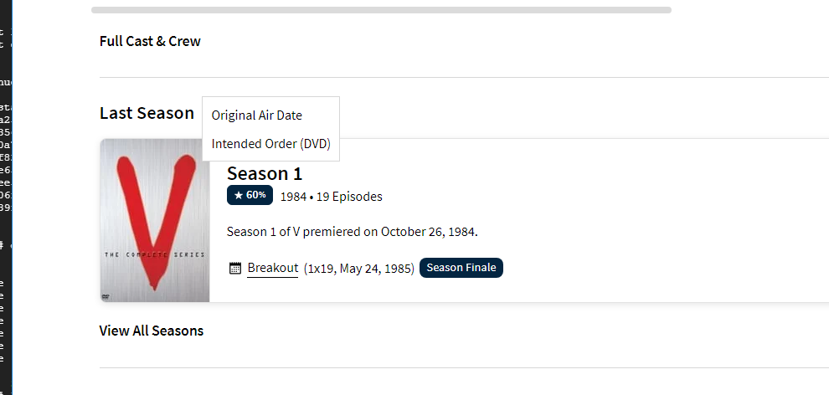Viewport: 829px width, 395px height.
Task: Click View All Seasons link
Action: tap(152, 331)
